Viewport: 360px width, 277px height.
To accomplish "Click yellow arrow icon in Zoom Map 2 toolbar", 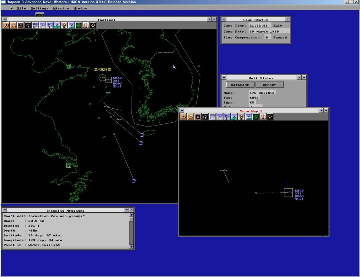I will pyautogui.click(x=270, y=117).
